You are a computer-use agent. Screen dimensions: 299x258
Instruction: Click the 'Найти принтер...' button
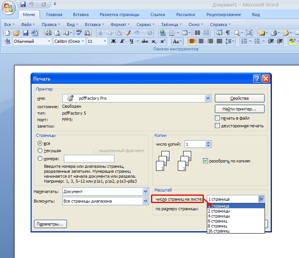point(239,109)
